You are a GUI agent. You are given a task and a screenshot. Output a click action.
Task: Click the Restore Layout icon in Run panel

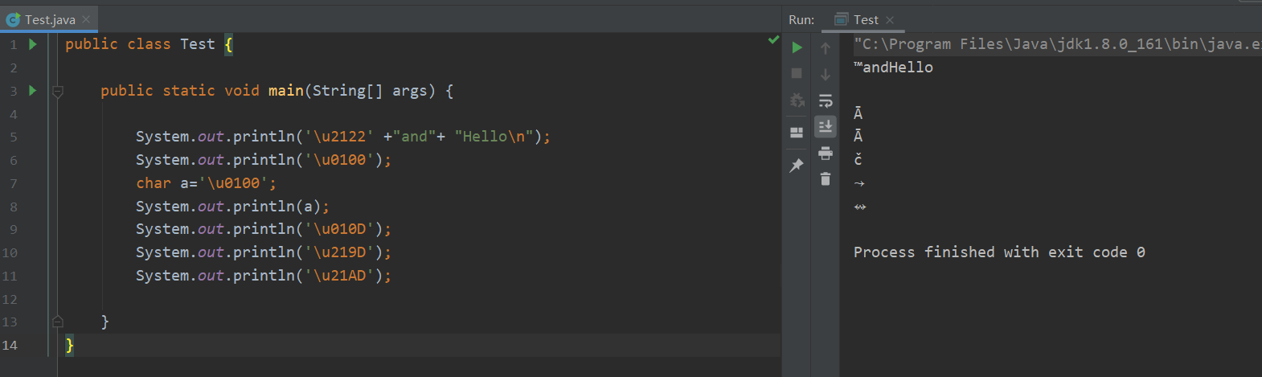click(797, 133)
